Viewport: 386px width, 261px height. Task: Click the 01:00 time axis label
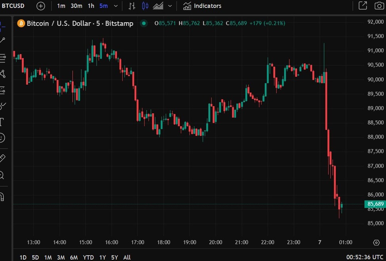[346, 242]
